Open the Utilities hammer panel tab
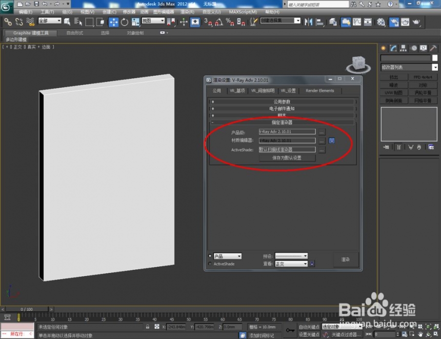The width and height of the screenshot is (441, 339). pyautogui.click(x=433, y=48)
